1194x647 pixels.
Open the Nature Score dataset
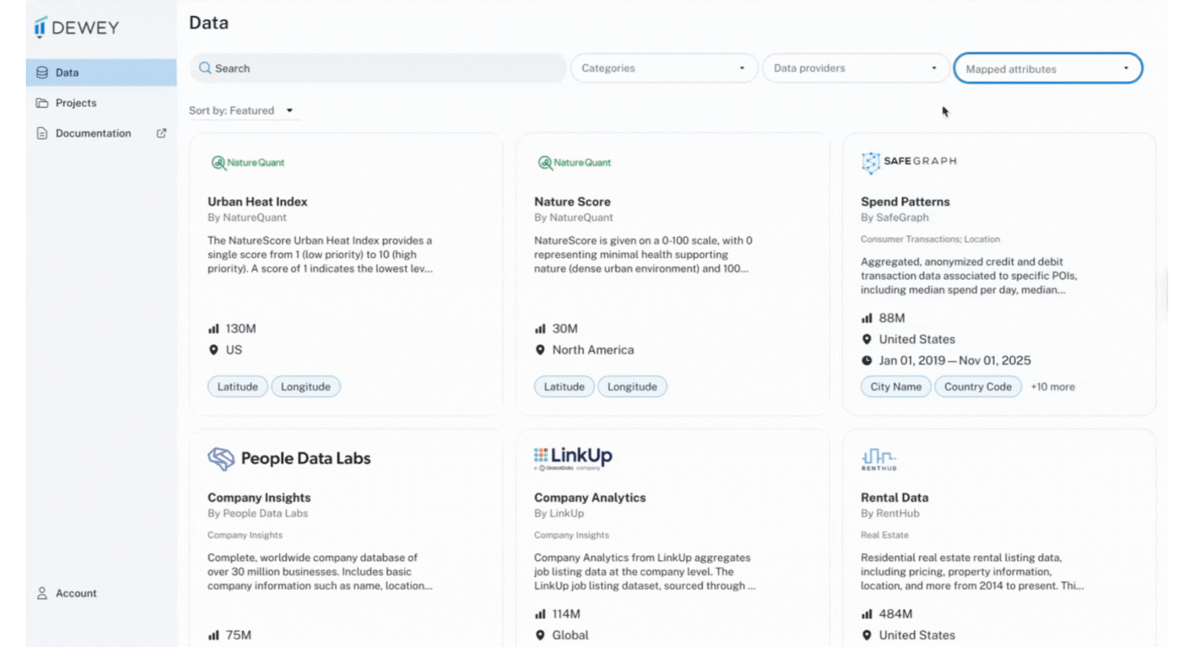[573, 202]
